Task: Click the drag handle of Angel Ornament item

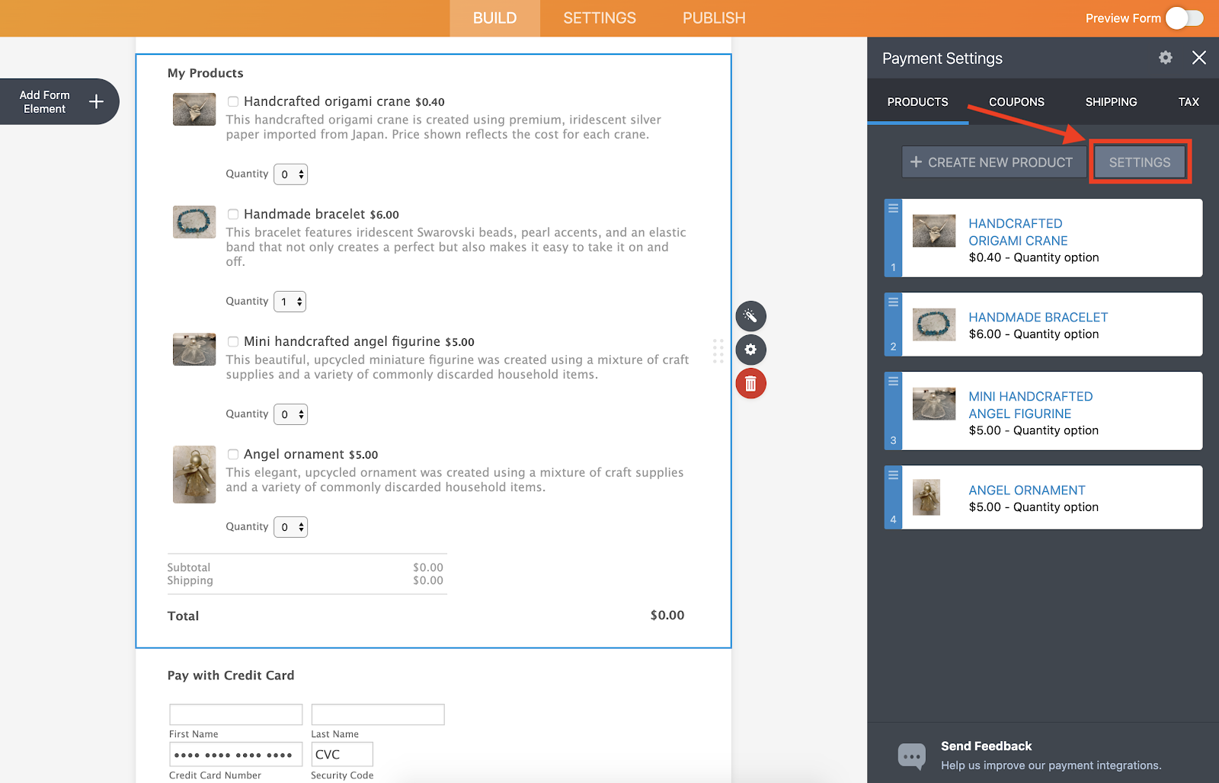Action: coord(893,475)
